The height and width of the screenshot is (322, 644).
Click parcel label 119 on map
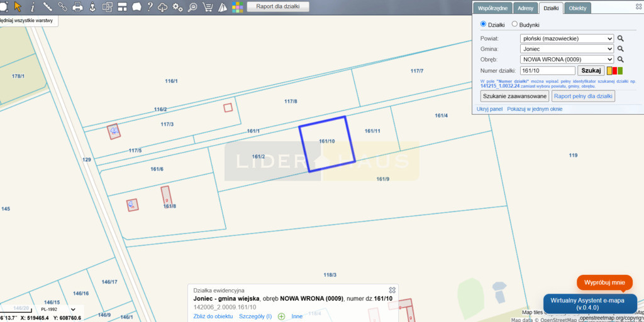pyautogui.click(x=574, y=155)
